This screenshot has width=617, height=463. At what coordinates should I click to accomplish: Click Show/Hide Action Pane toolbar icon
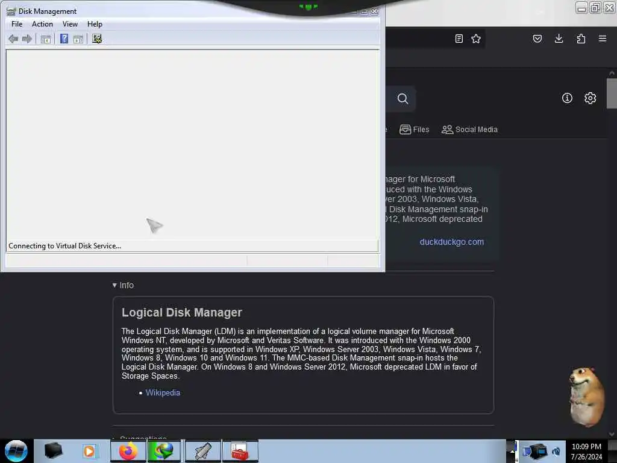78,39
